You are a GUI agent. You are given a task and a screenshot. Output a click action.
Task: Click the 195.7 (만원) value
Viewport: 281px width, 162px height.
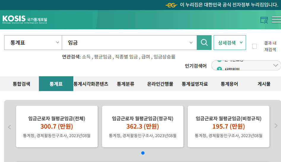click(228, 127)
